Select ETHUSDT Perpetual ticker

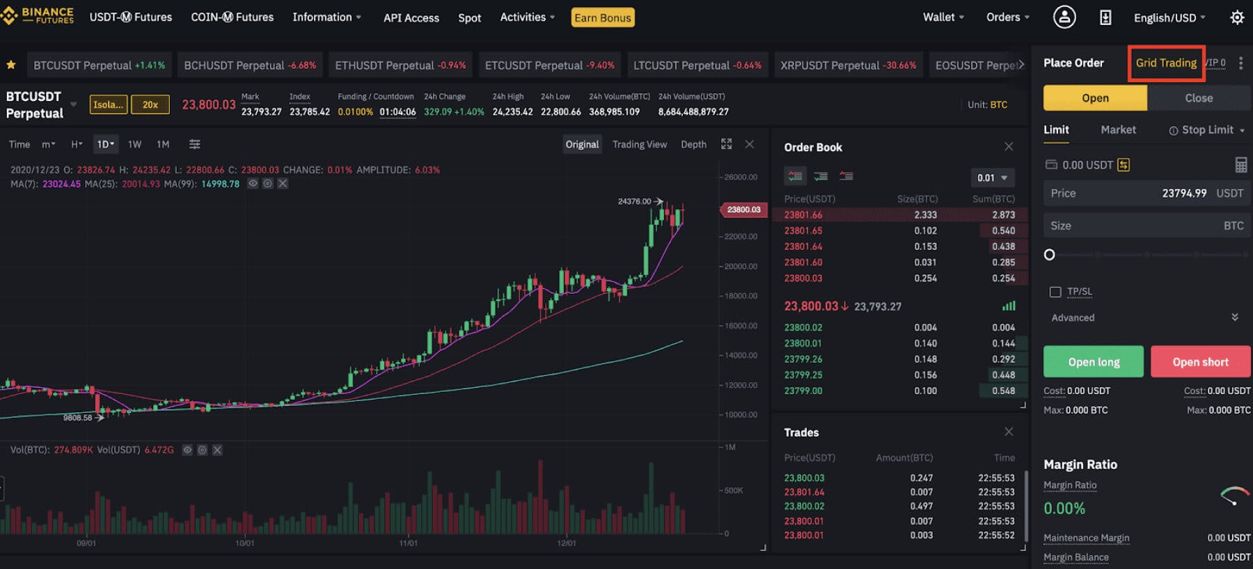400,65
